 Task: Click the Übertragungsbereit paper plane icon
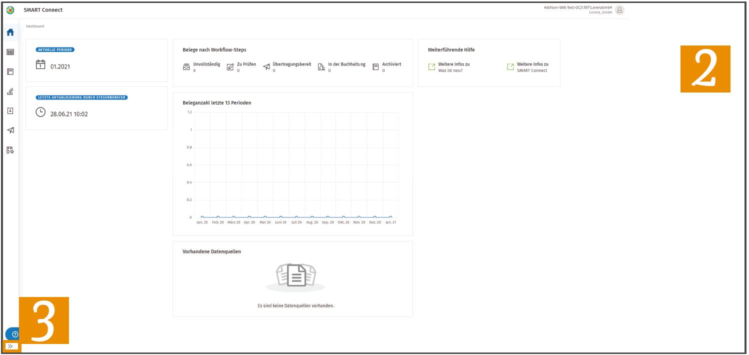coord(266,67)
